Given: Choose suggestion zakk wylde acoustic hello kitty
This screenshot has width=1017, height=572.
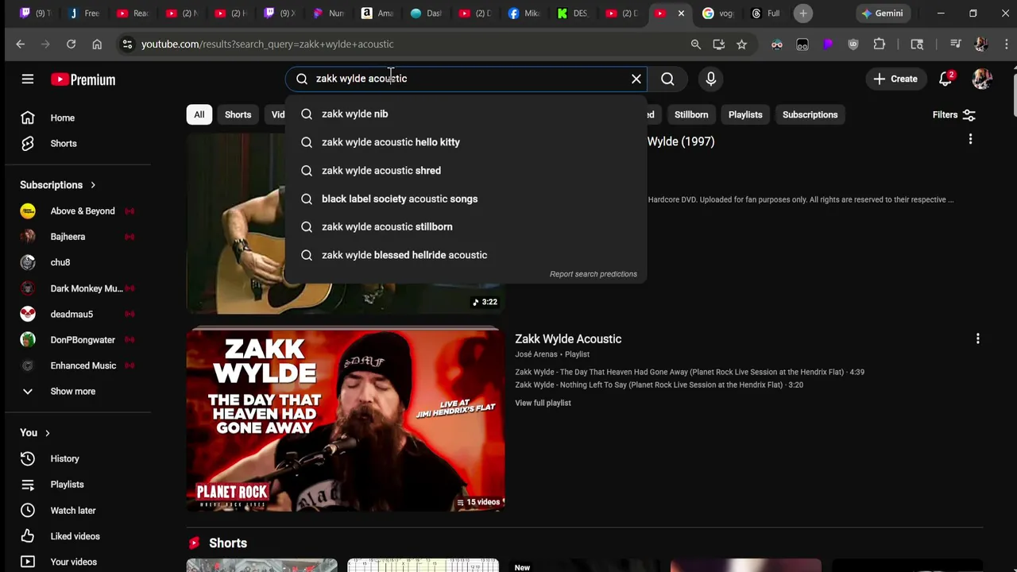Looking at the screenshot, I should point(466,142).
